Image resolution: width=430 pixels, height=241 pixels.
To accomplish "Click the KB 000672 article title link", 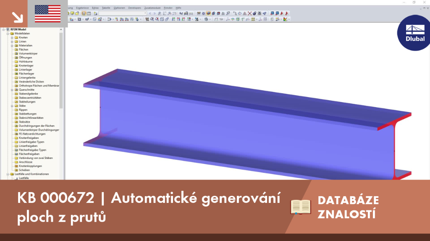I will 148,207.
